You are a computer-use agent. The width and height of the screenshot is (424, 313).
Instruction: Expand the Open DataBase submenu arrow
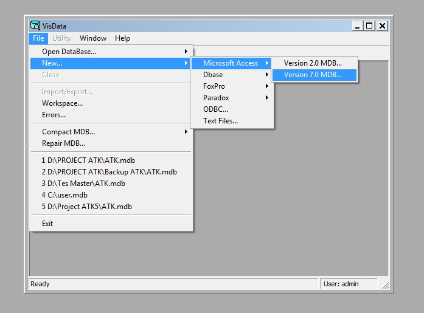pyautogui.click(x=186, y=52)
